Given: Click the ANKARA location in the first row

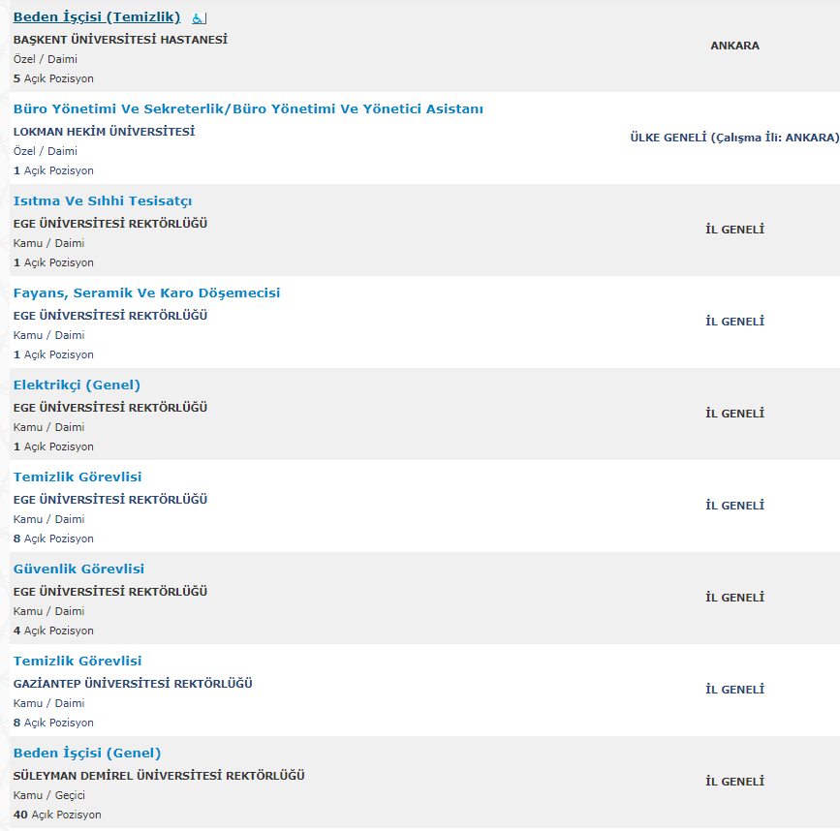Looking at the screenshot, I should [x=734, y=46].
